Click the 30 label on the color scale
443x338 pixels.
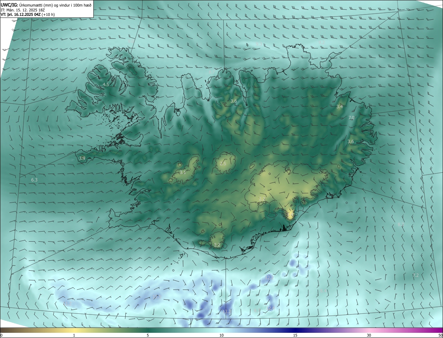369,335
